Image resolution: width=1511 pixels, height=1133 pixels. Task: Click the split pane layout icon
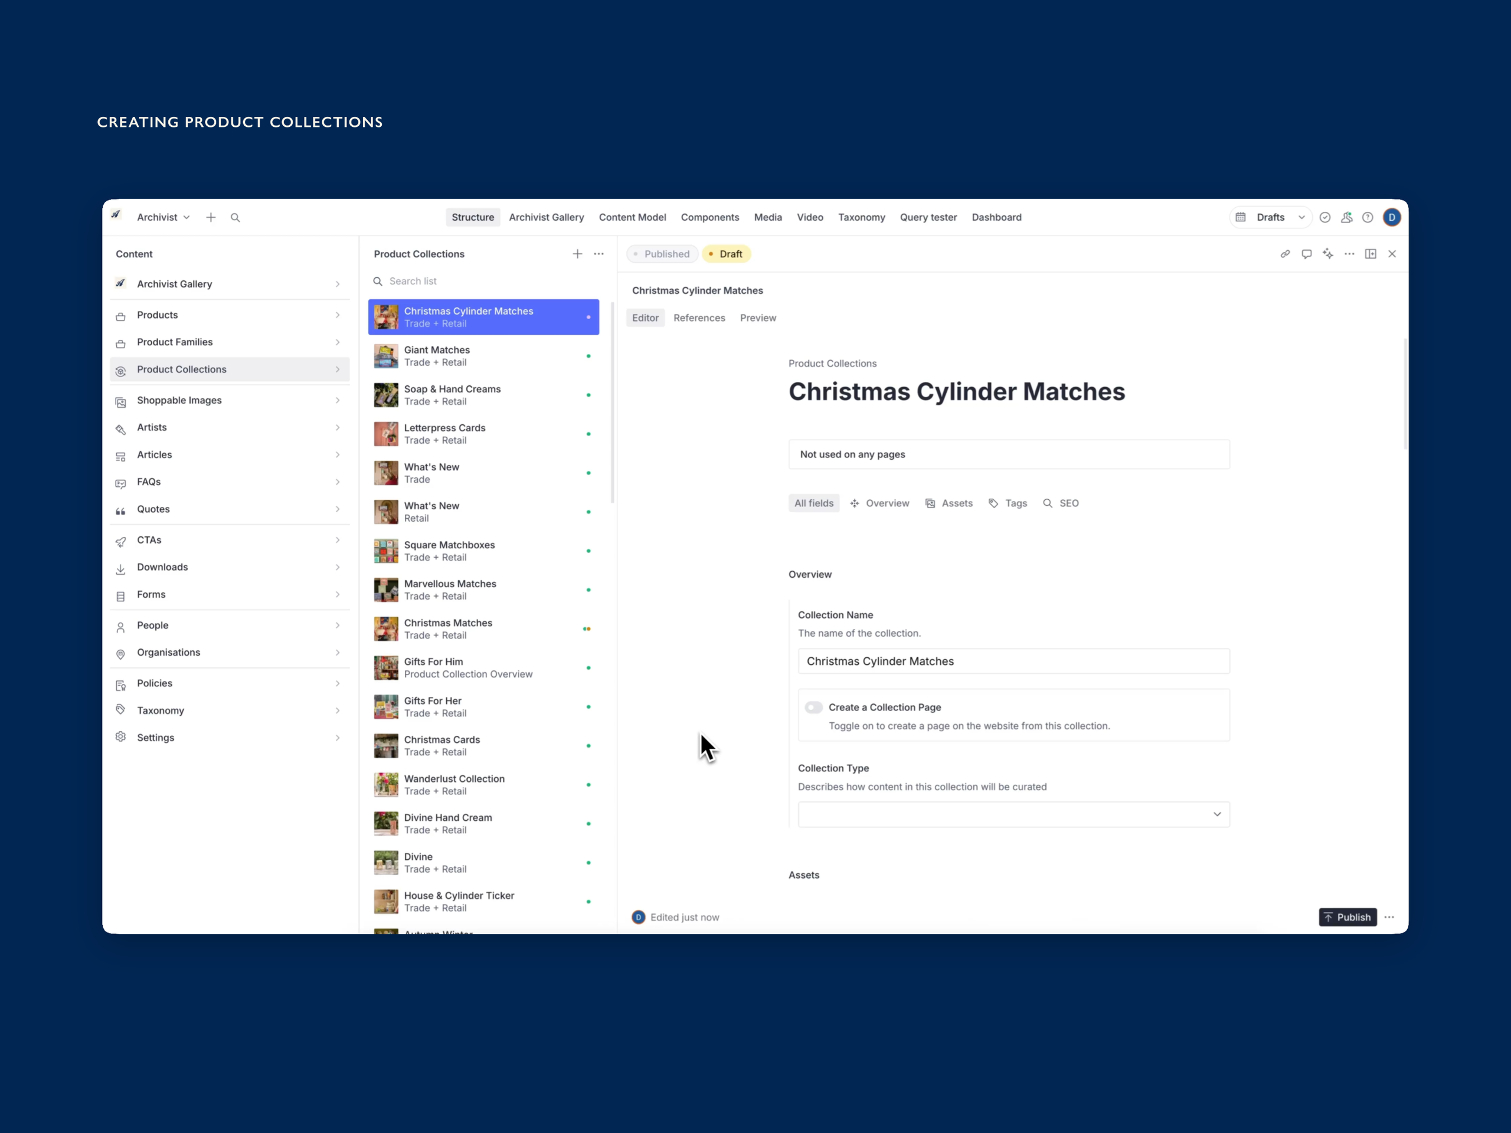coord(1371,254)
